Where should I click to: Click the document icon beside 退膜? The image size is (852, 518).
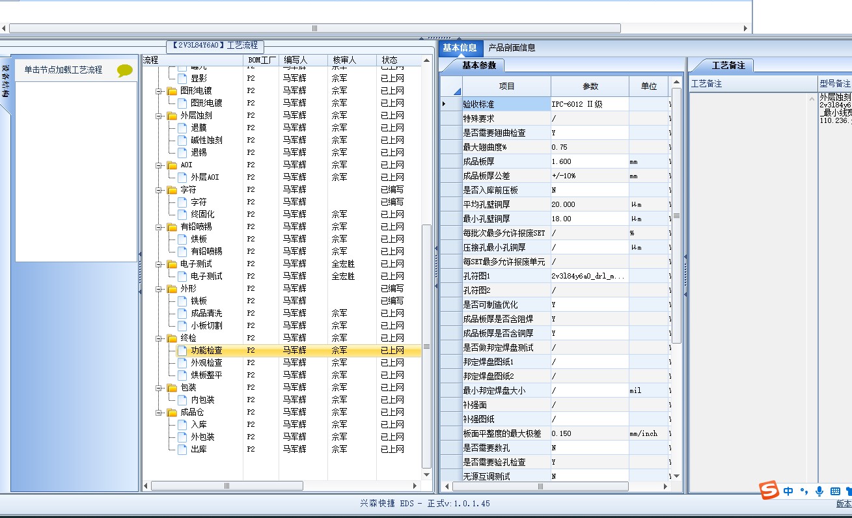182,128
